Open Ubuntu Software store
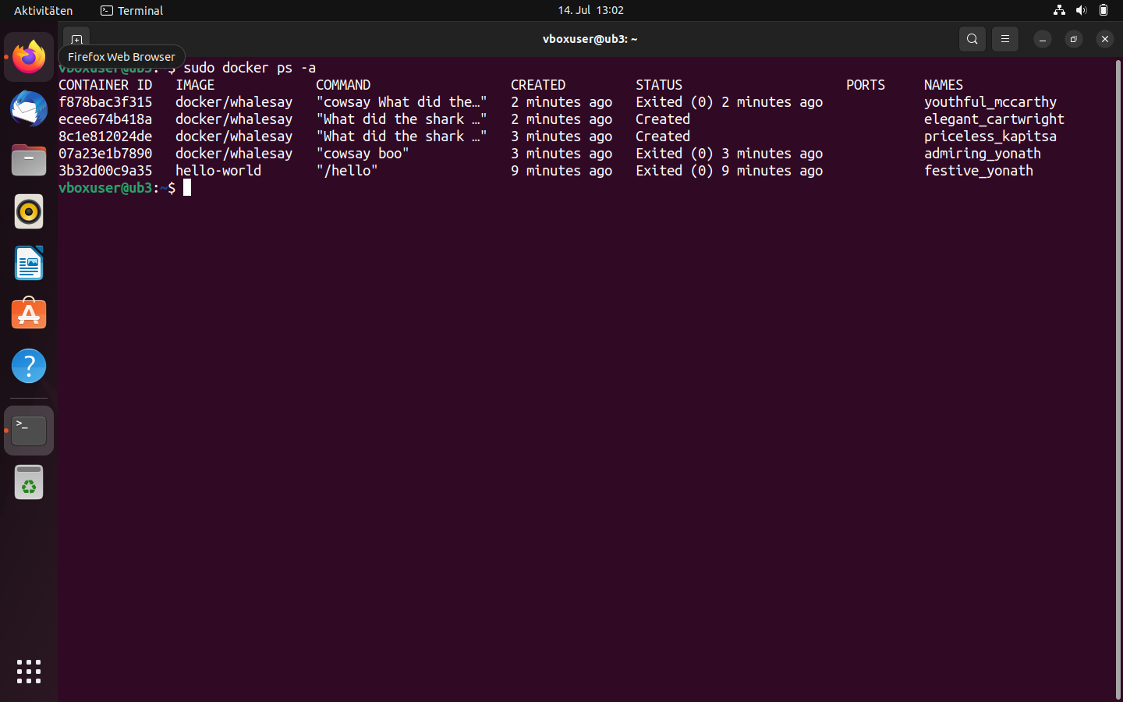The image size is (1123, 702). click(29, 314)
